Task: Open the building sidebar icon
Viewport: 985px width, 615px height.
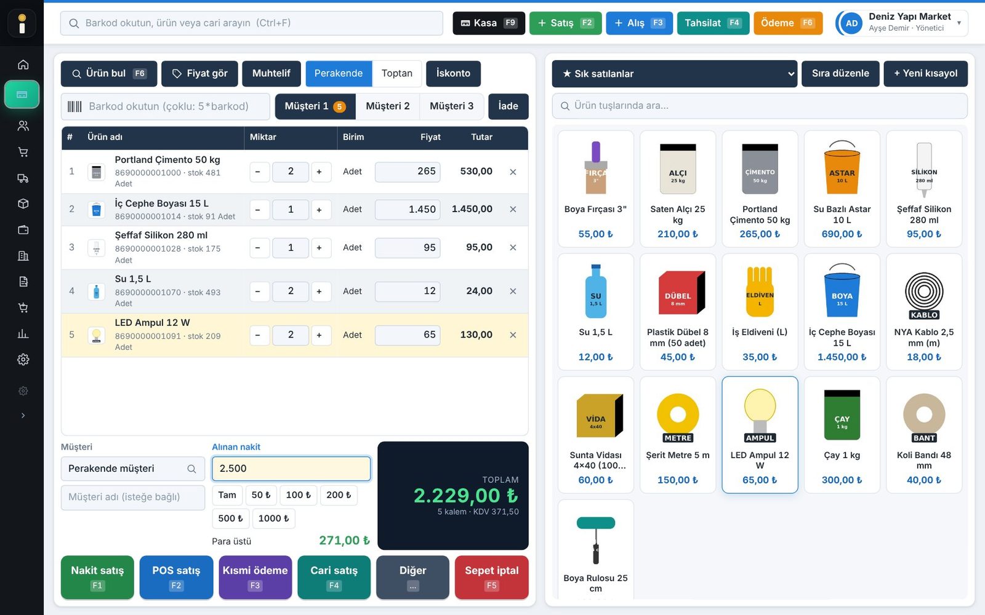Action: click(x=23, y=255)
